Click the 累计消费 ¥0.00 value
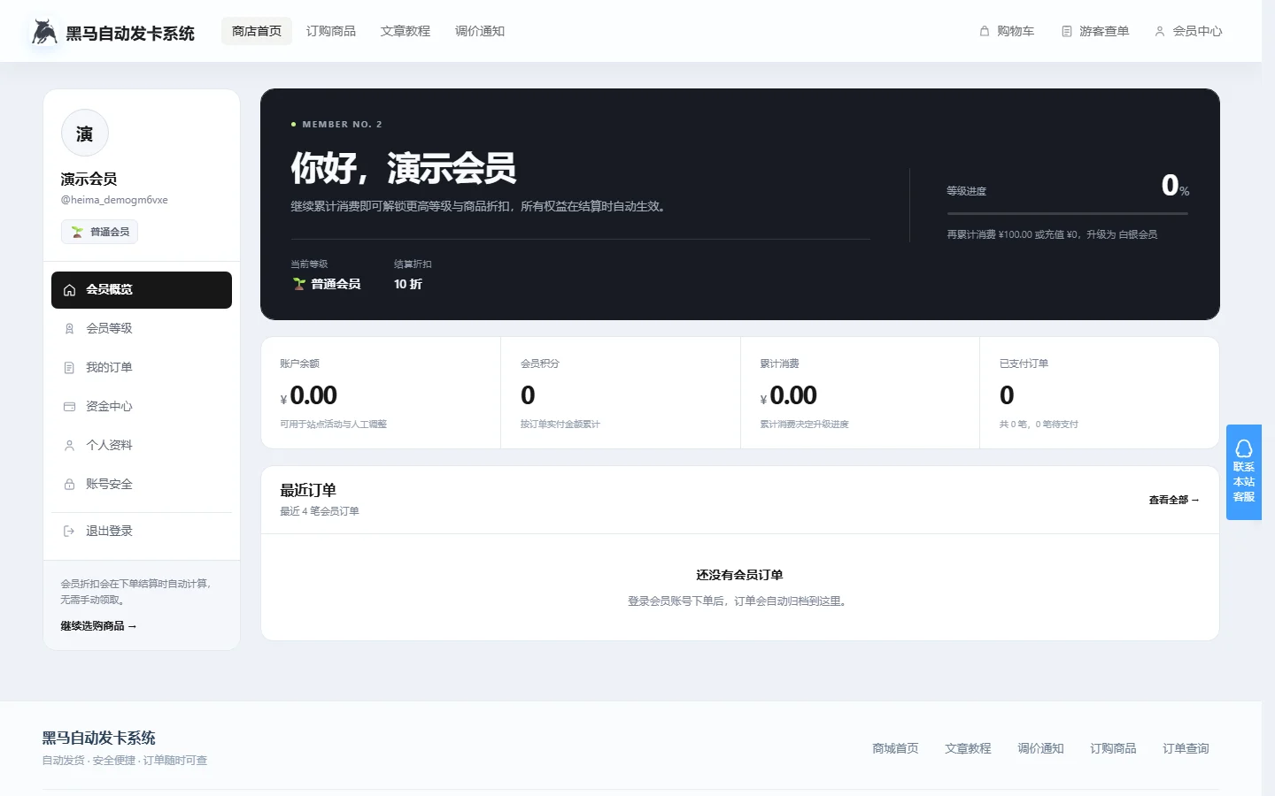The width and height of the screenshot is (1275, 796). pos(789,395)
